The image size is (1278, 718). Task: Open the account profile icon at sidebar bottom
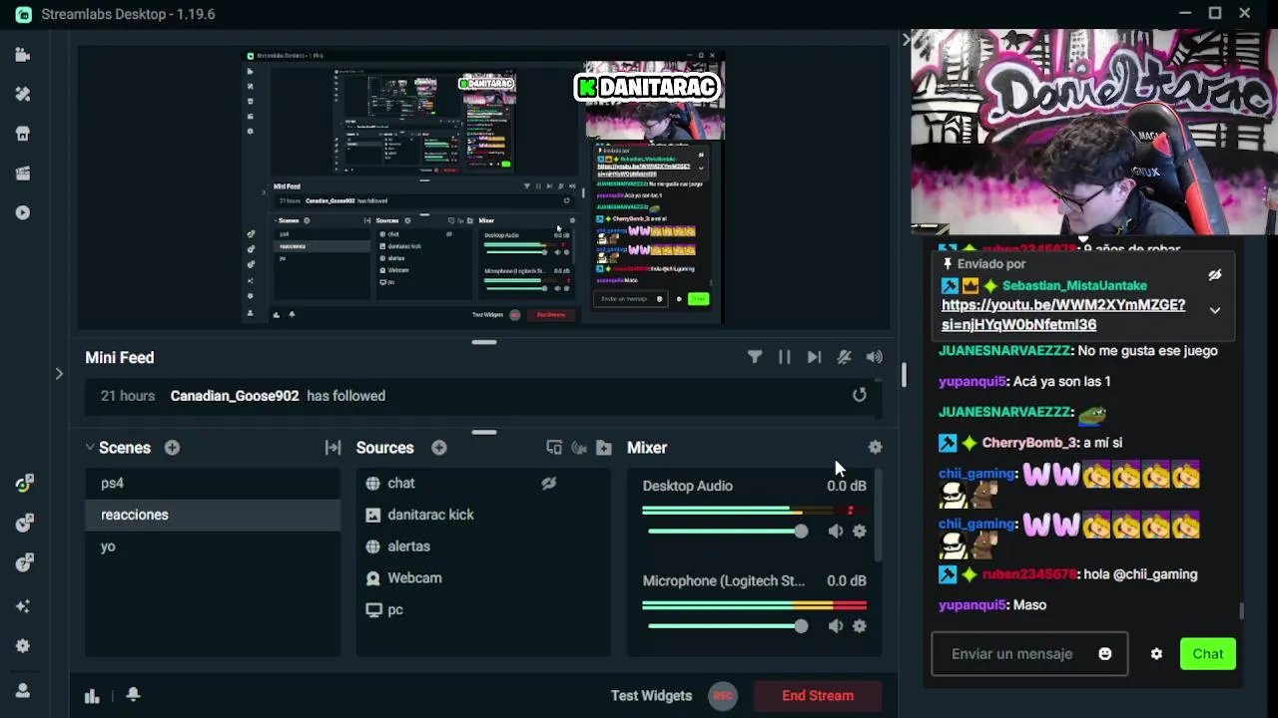point(23,690)
